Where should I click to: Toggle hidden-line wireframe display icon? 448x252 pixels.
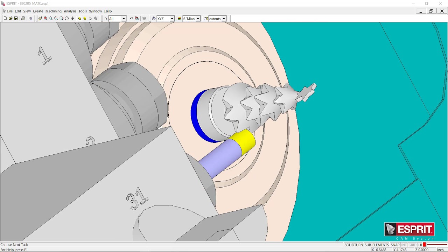point(96,19)
